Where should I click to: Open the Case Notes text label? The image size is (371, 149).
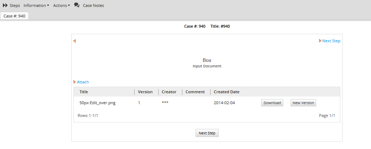tap(93, 5)
